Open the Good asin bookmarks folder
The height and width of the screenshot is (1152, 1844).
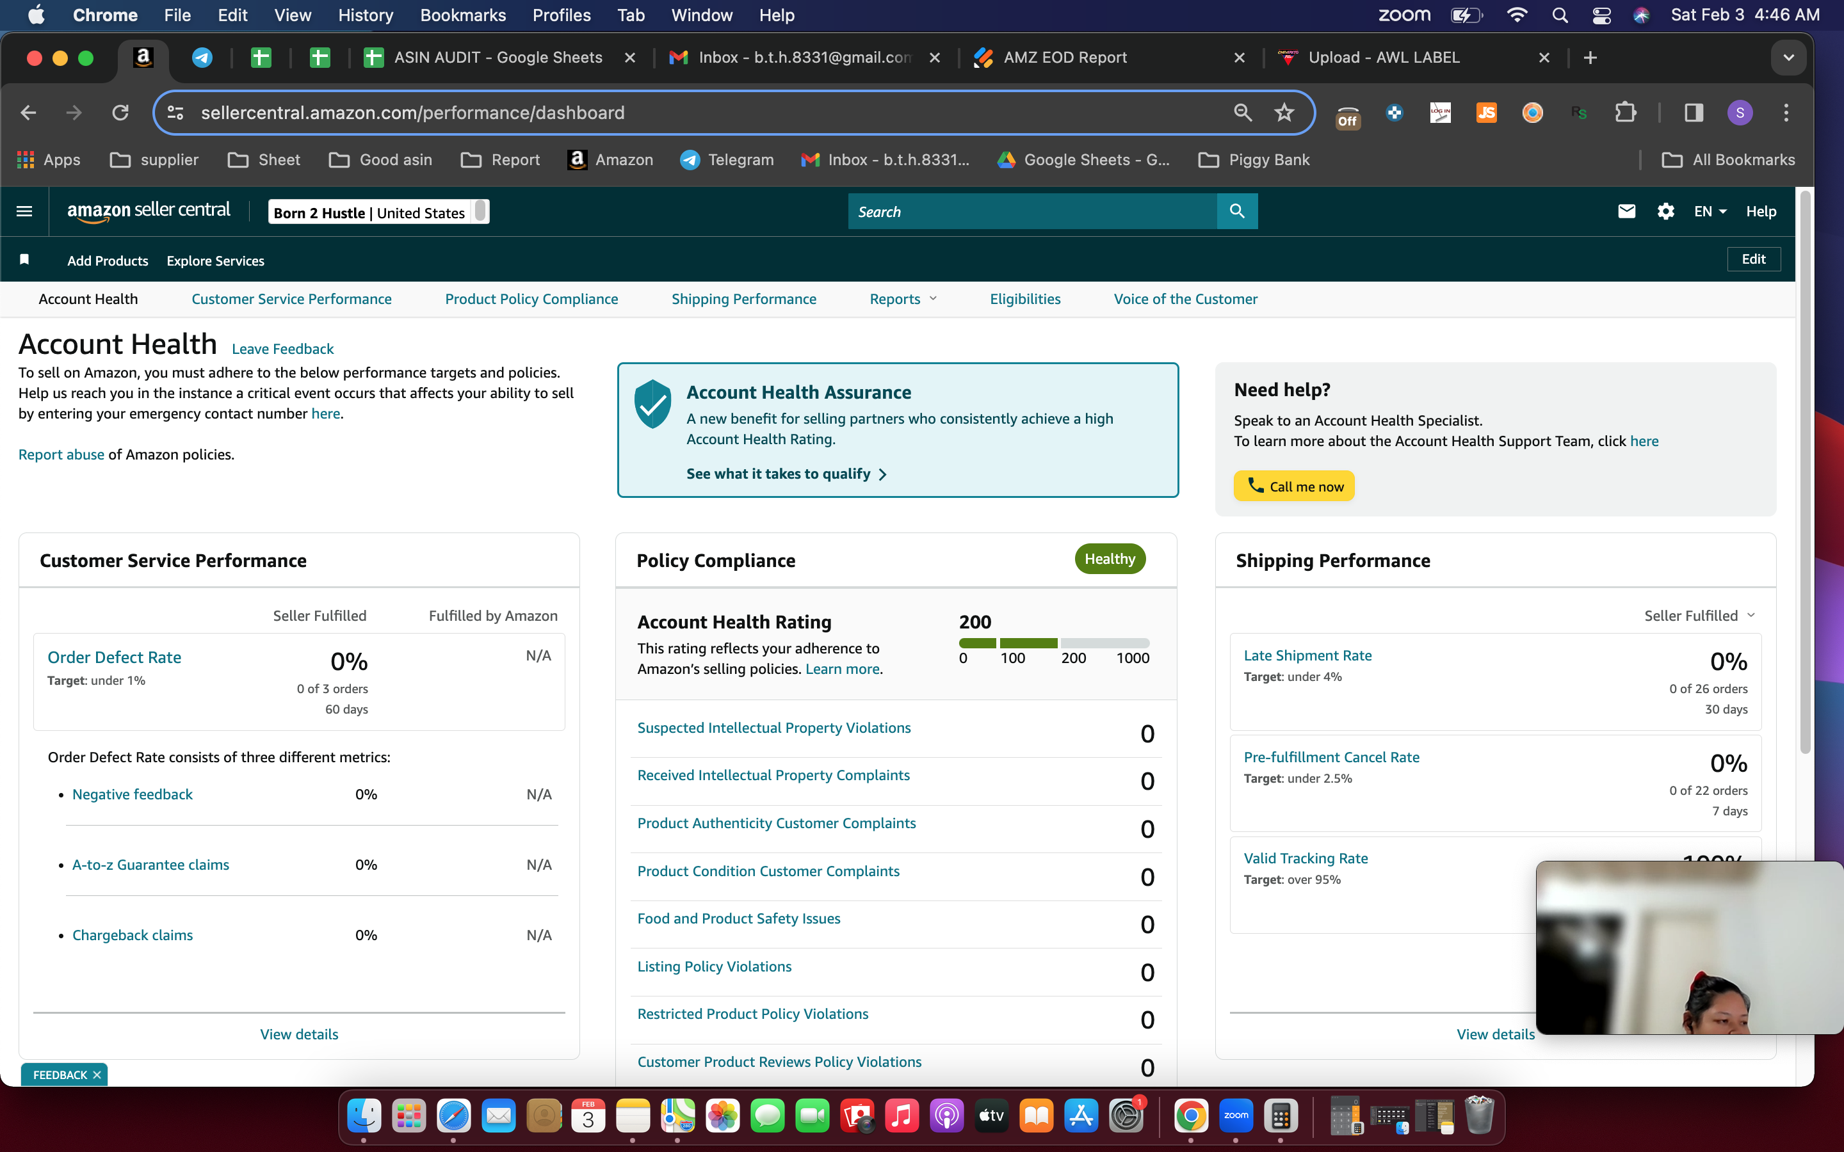click(381, 160)
